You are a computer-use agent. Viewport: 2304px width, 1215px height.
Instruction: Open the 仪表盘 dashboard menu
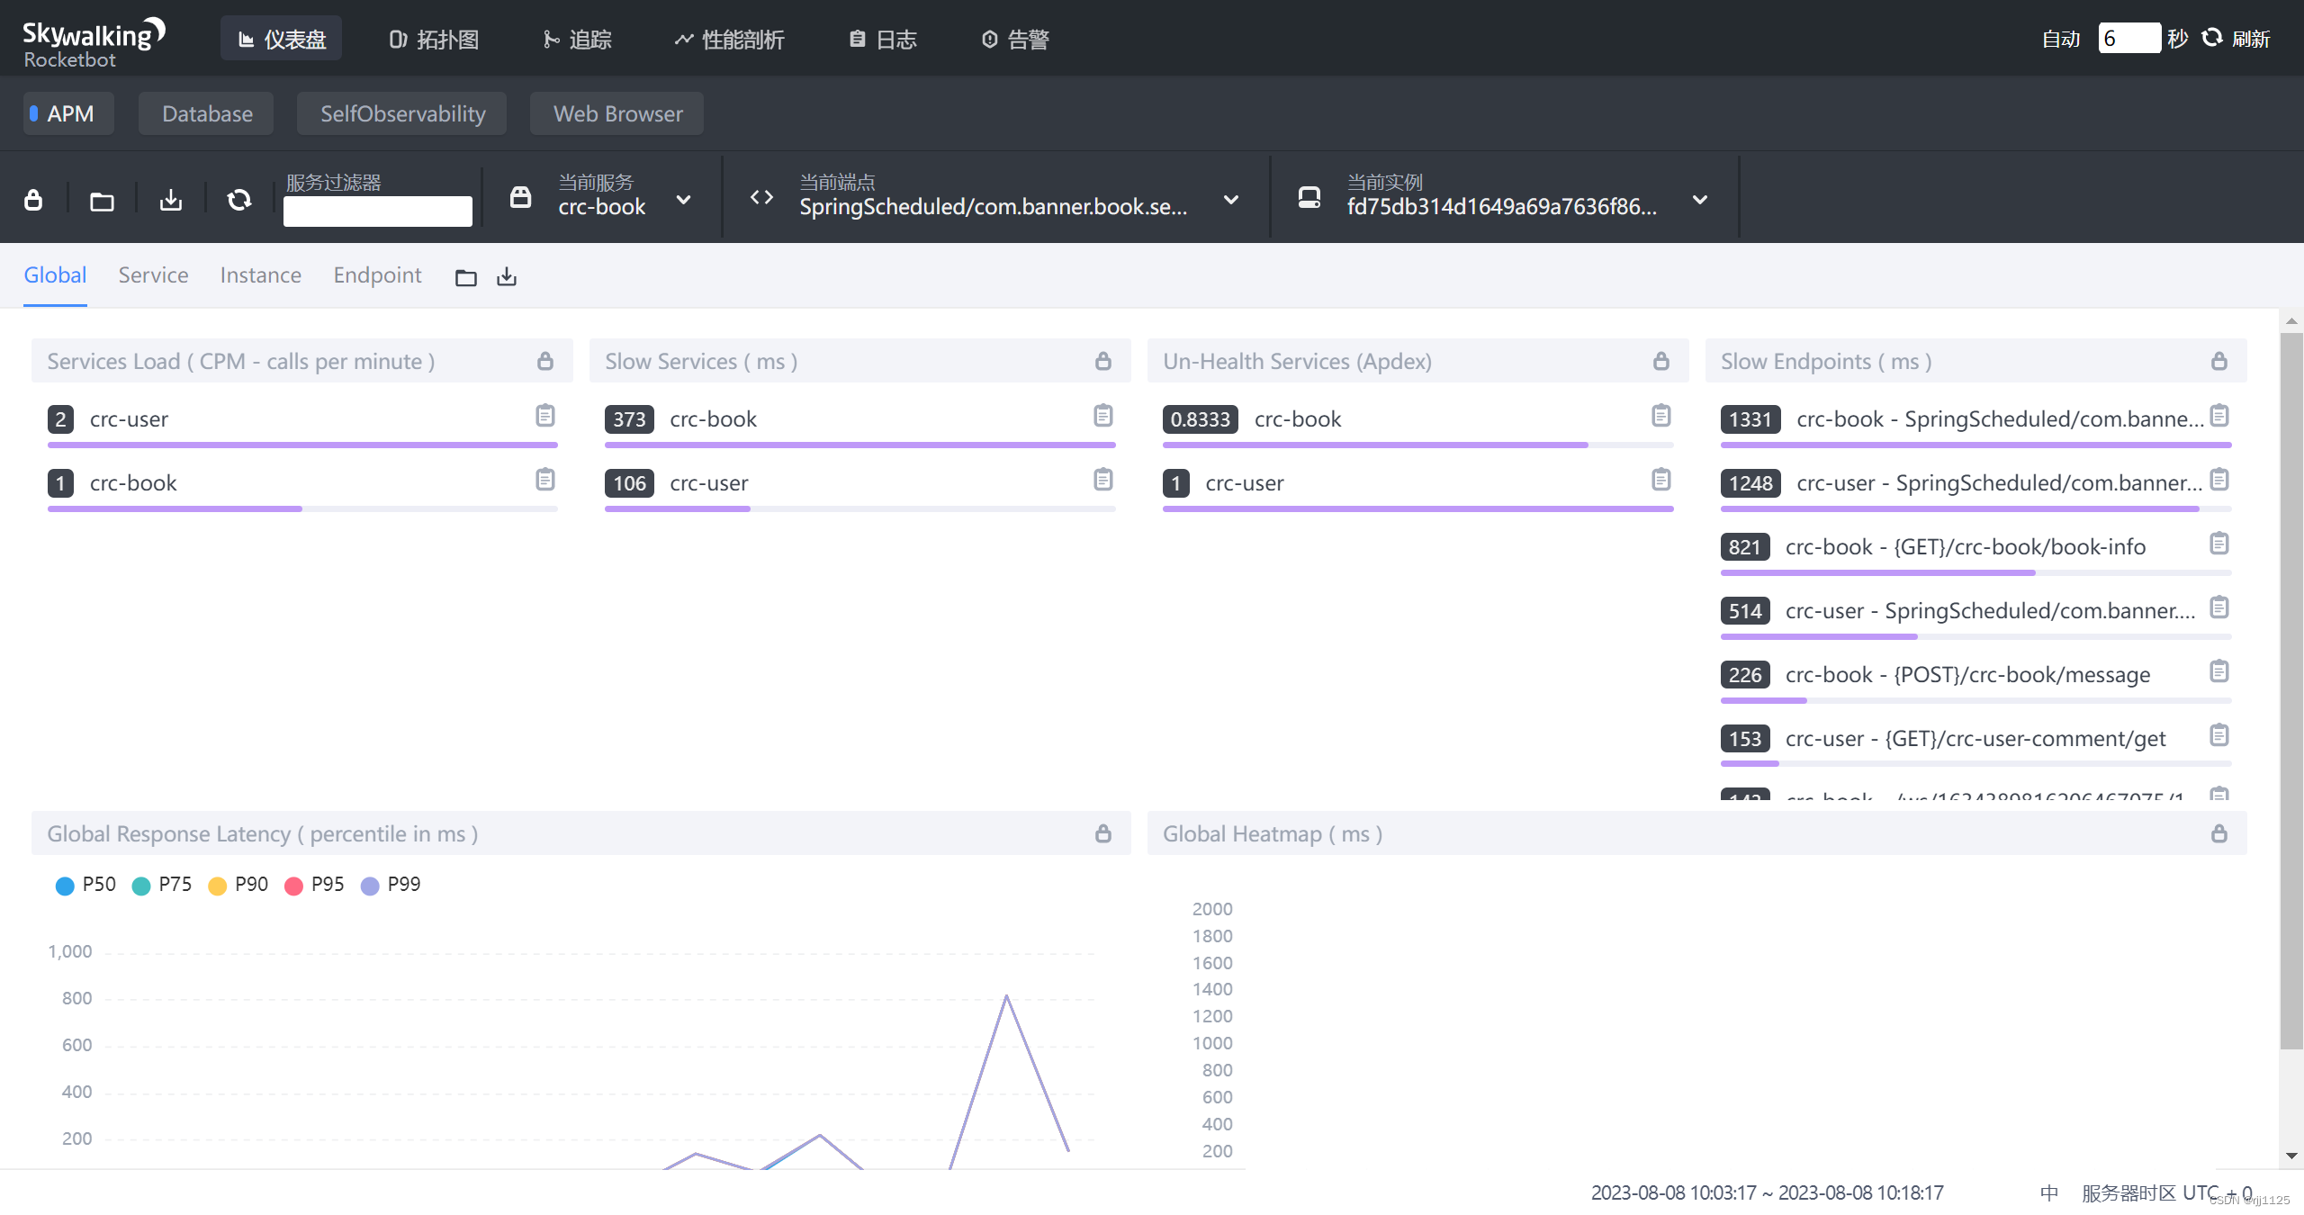(281, 39)
